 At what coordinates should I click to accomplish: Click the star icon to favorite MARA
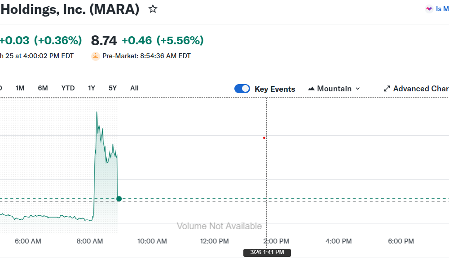click(x=153, y=9)
